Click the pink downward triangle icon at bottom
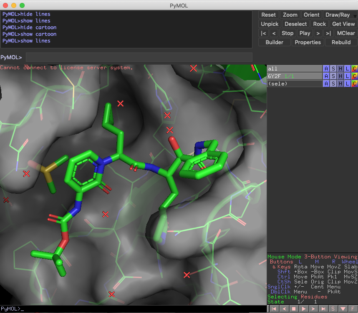This screenshot has height=313, width=358. (x=343, y=309)
